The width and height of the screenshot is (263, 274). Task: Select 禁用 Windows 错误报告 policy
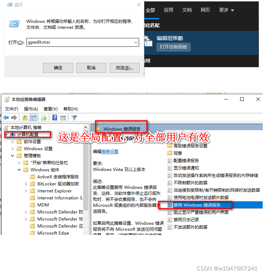point(215,205)
